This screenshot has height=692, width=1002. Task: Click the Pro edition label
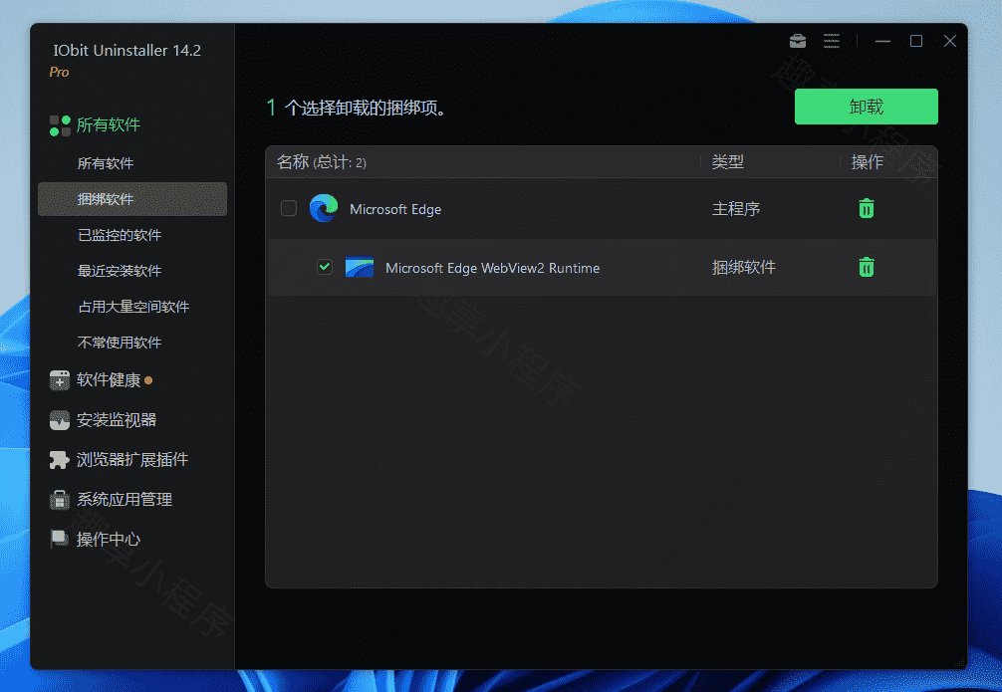tap(59, 73)
